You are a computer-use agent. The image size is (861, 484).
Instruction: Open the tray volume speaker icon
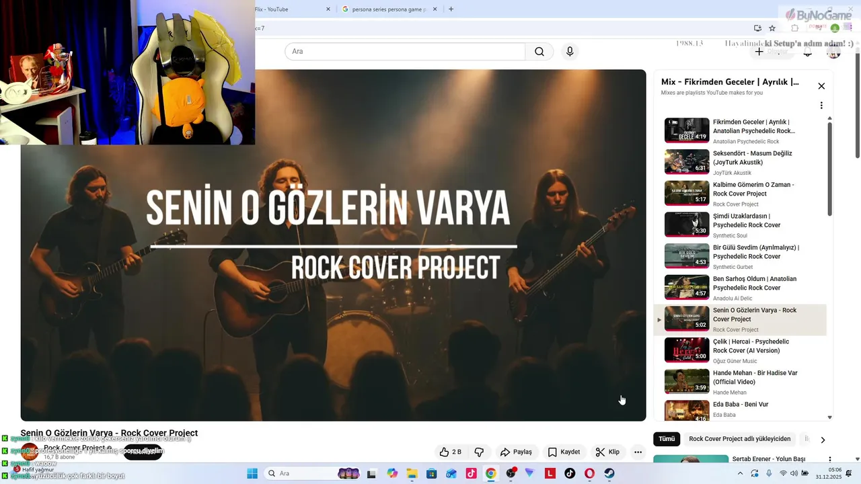click(x=795, y=473)
